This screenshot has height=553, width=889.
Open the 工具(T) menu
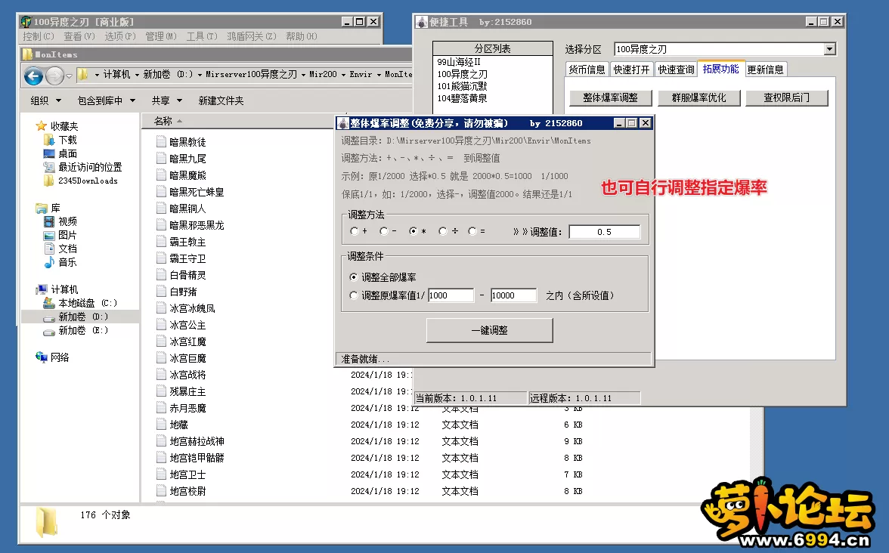tap(202, 36)
